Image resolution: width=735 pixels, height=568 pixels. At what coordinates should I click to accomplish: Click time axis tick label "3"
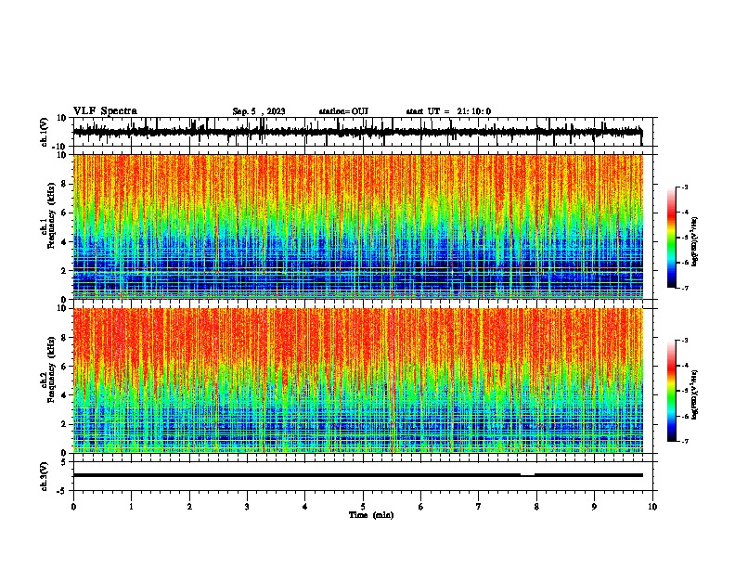point(247,507)
